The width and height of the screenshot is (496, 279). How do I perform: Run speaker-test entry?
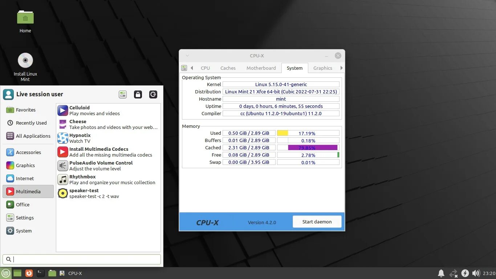[108, 193]
